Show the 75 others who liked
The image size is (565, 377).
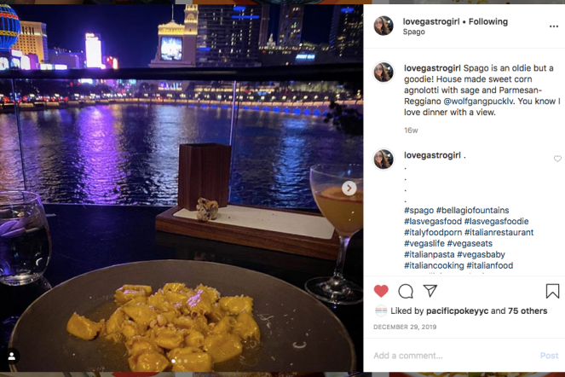point(528,311)
